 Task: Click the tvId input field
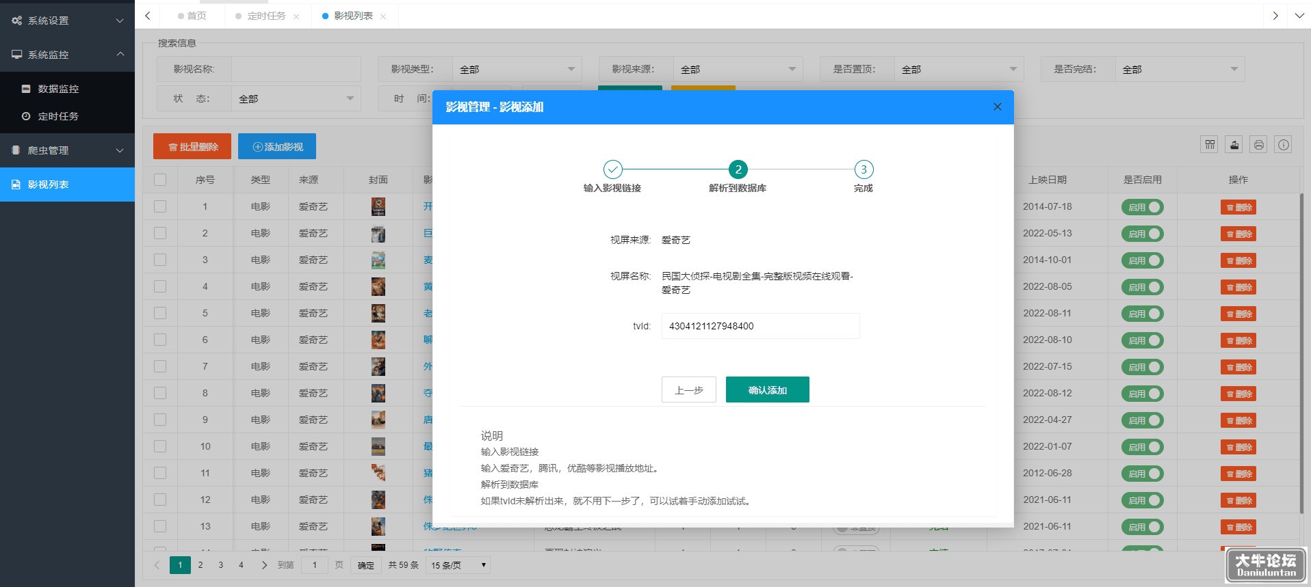pos(760,326)
